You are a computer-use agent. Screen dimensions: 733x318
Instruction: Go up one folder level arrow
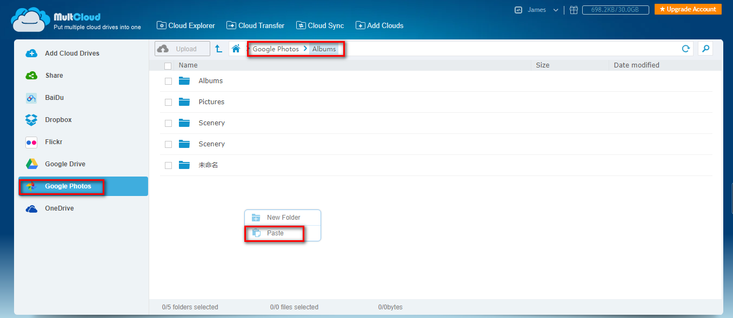pos(218,49)
